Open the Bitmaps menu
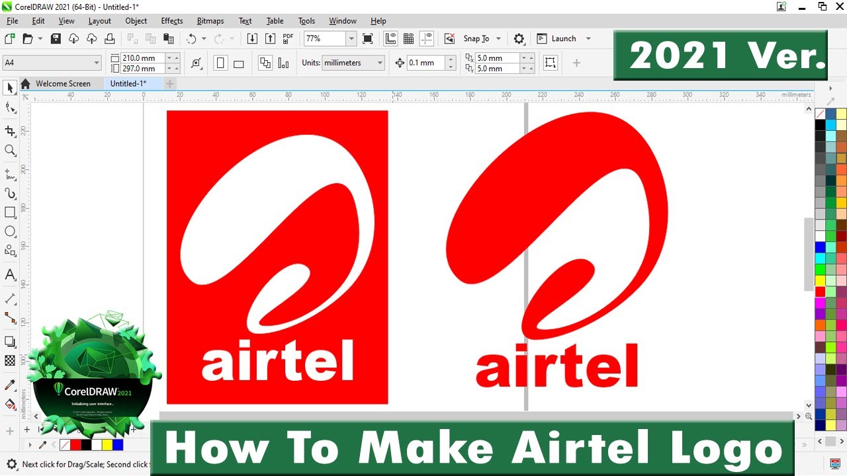 click(x=210, y=20)
